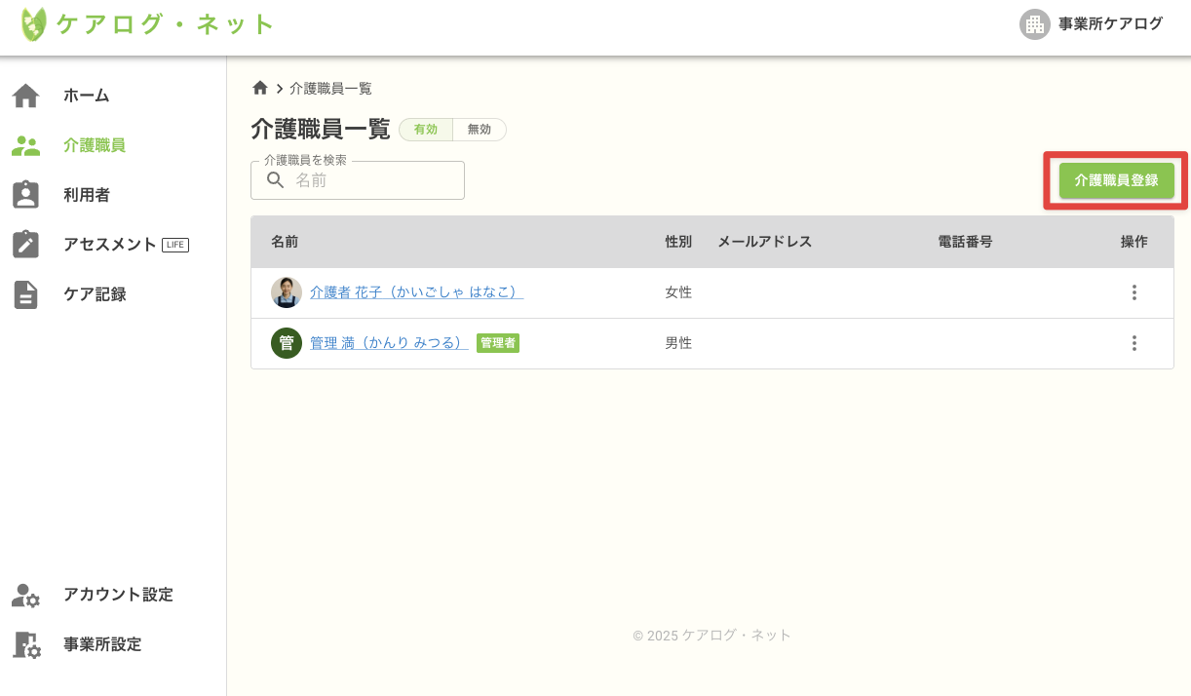The image size is (1191, 696).
Task: Switch the filter to 無効
Action: (x=480, y=130)
